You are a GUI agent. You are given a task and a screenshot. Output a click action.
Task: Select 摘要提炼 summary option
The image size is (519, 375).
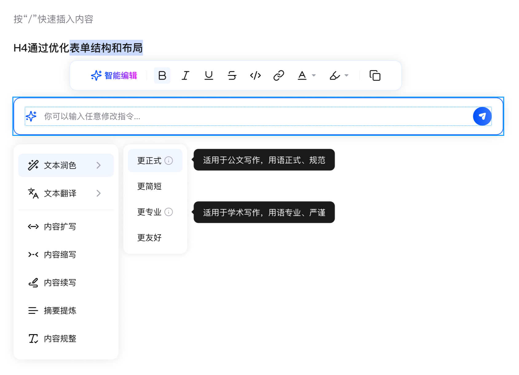pyautogui.click(x=60, y=311)
